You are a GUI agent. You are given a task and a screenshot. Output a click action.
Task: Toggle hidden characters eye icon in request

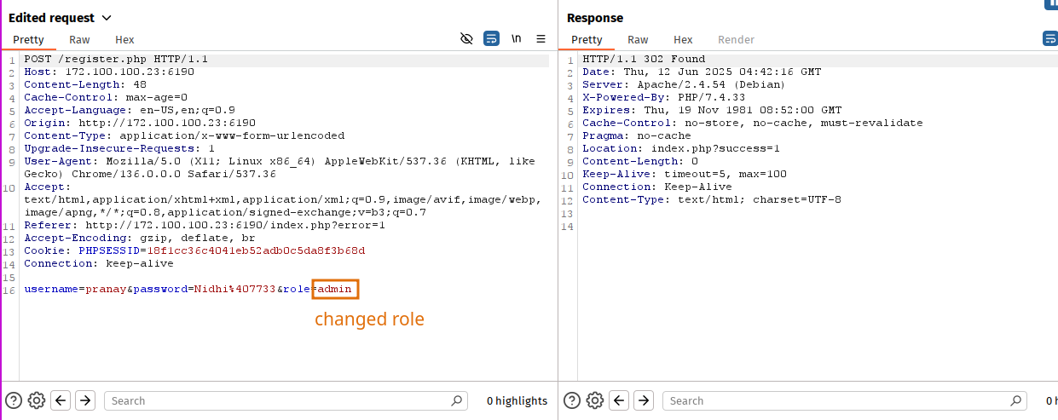click(466, 38)
